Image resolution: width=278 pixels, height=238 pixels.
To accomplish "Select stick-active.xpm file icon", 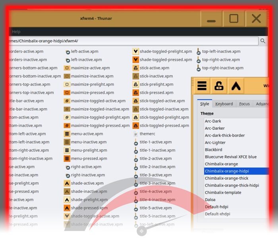I will (136, 68).
